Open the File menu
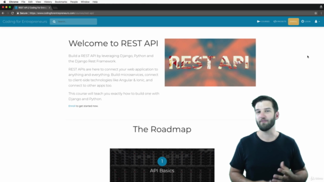 23,2
